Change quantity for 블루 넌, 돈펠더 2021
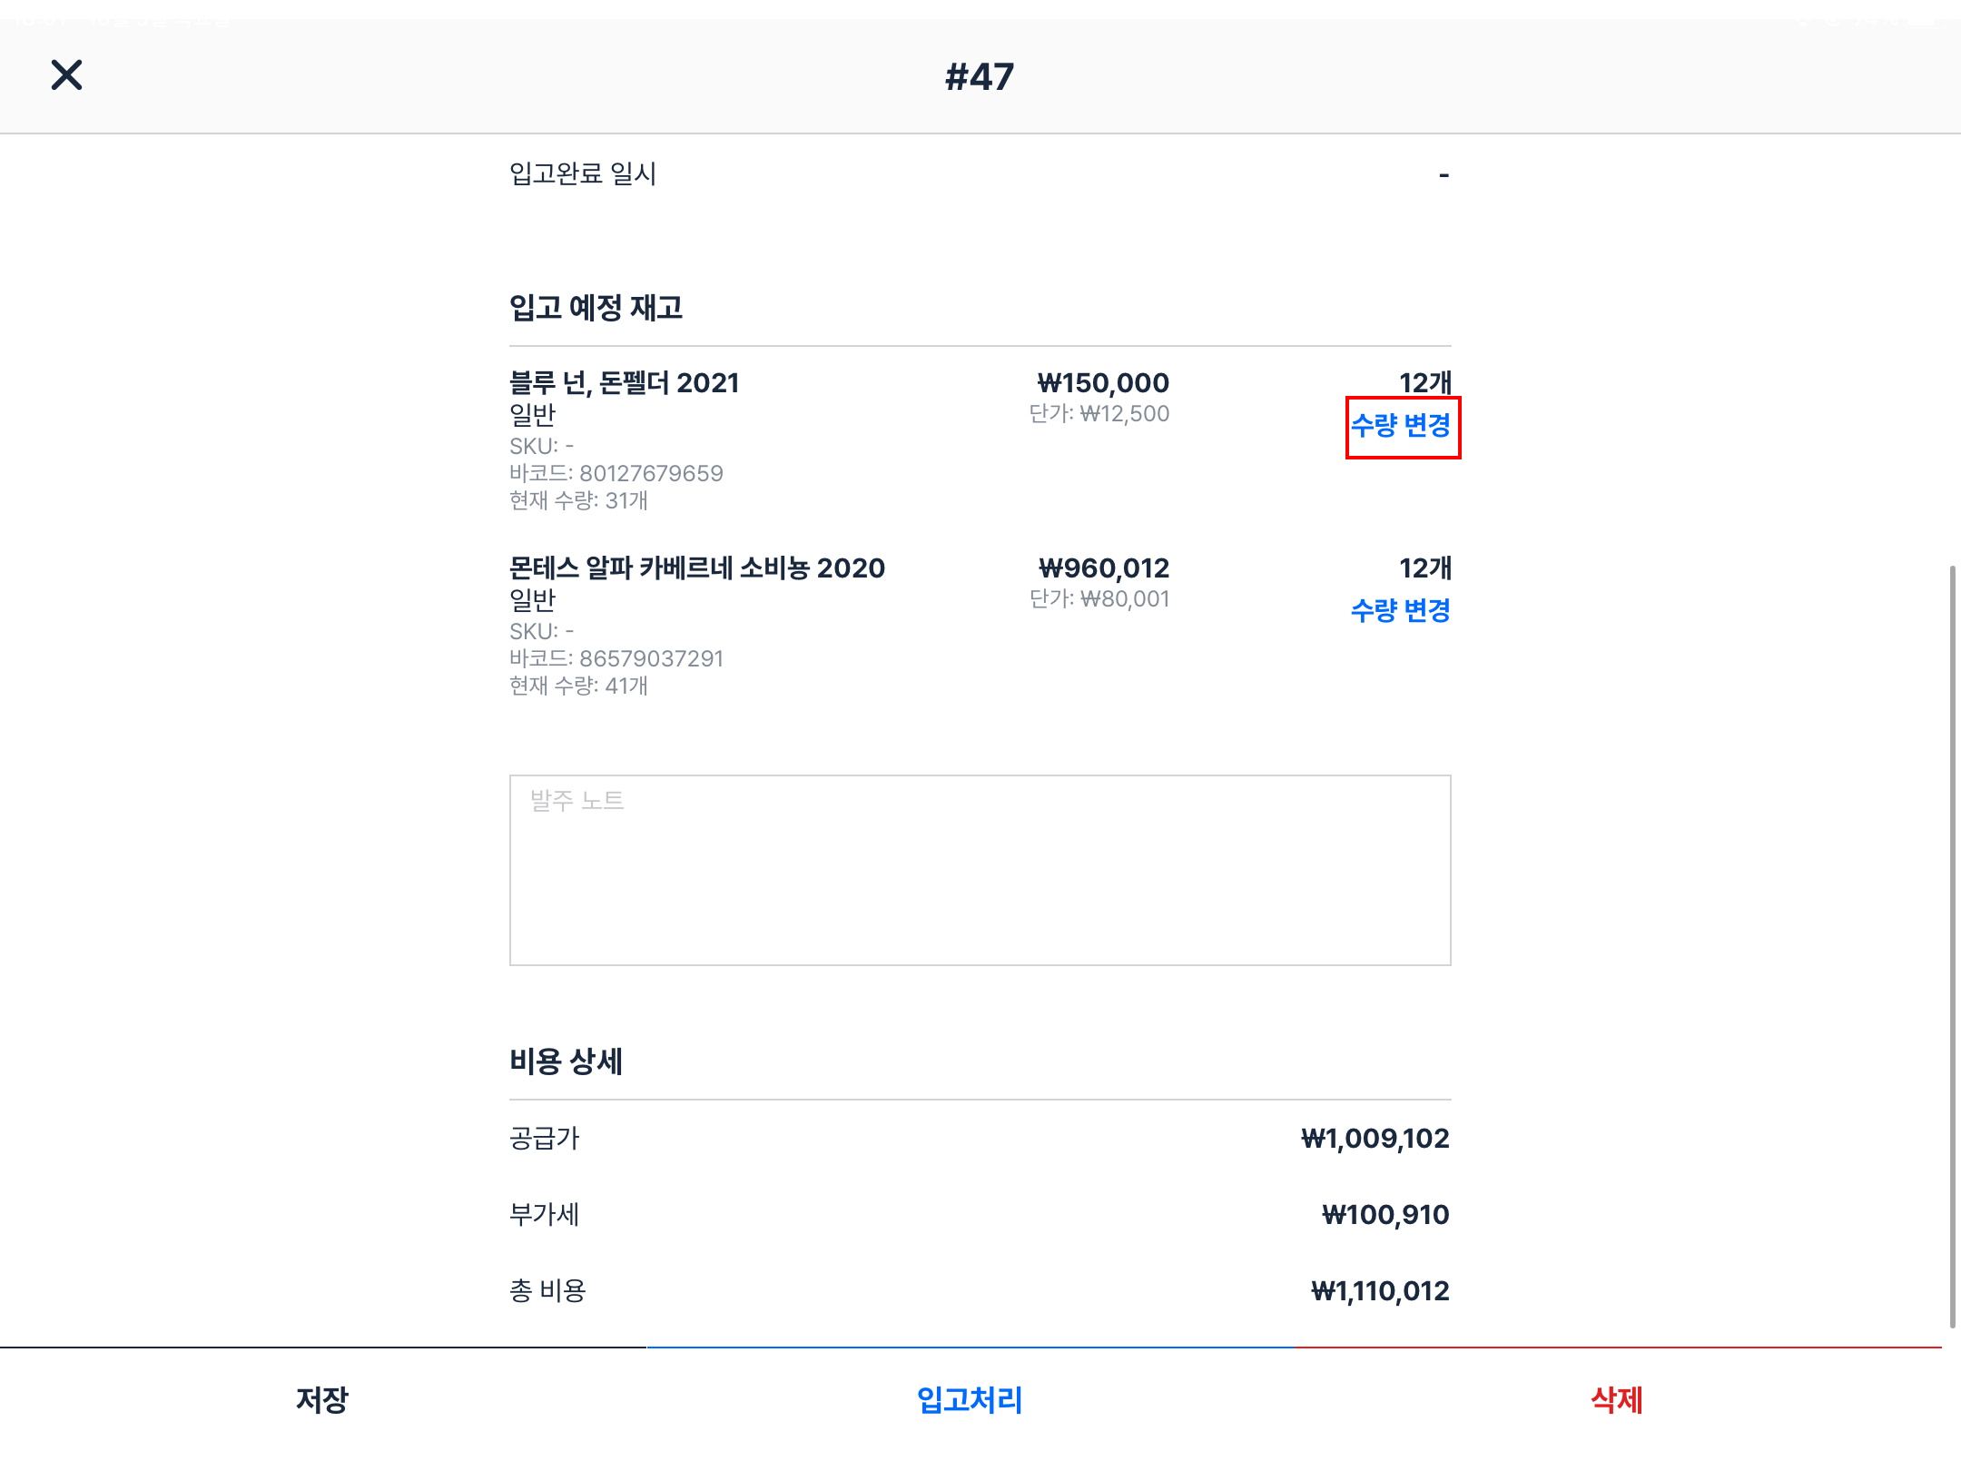This screenshot has height=1471, width=1961. 1401,426
